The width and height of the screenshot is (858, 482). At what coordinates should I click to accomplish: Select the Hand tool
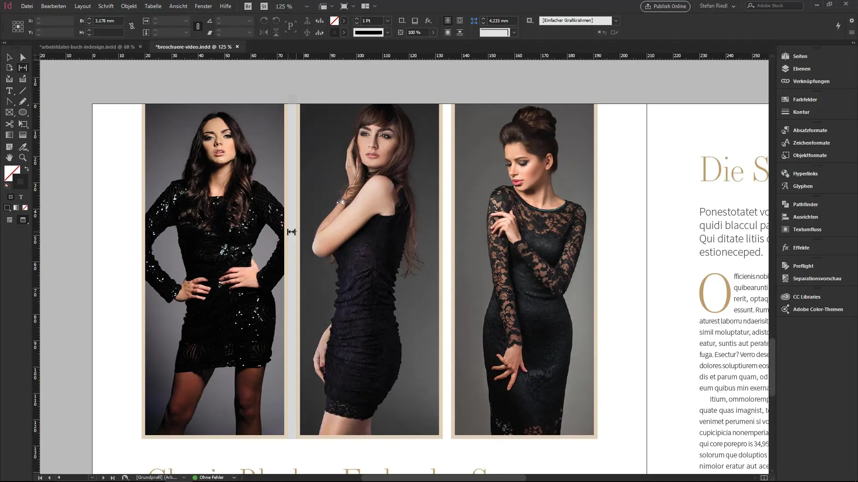point(9,158)
